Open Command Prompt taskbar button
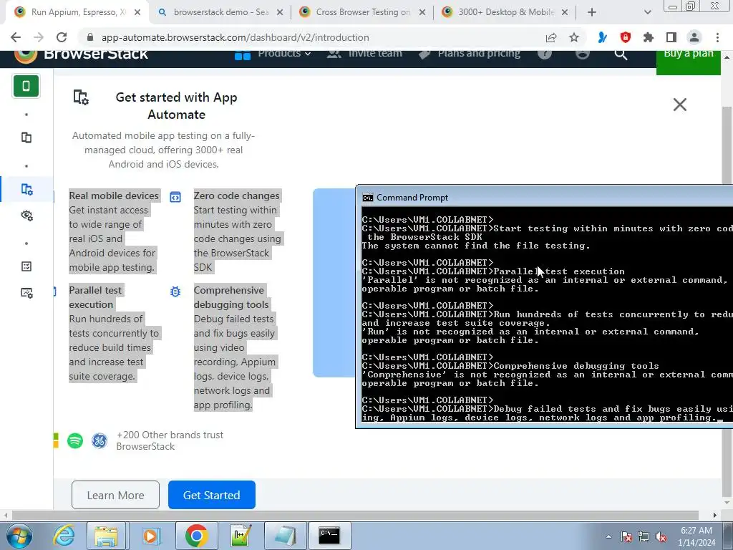Viewport: 733px width, 550px height. (329, 536)
